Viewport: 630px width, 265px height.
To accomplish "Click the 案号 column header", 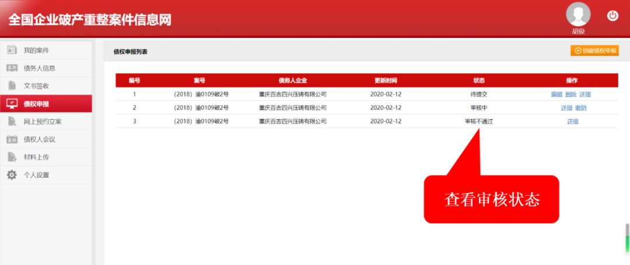I will pyautogui.click(x=199, y=80).
